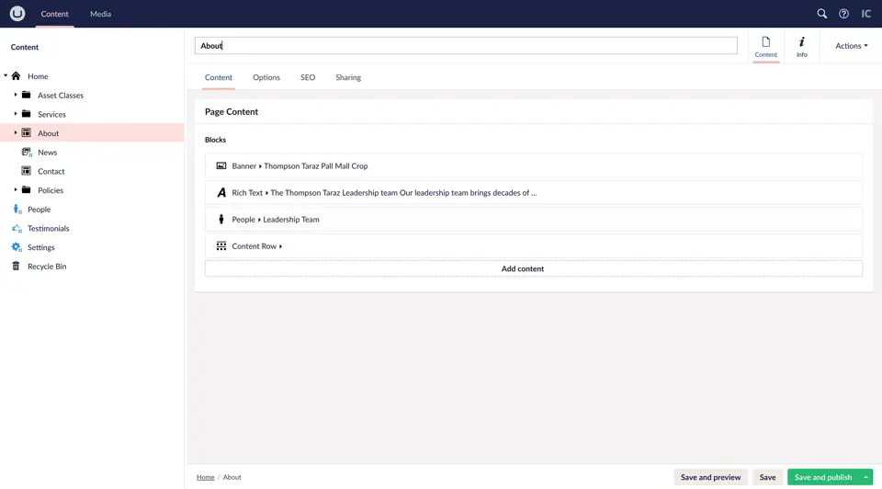Click the About breadcrumb text

click(x=232, y=477)
